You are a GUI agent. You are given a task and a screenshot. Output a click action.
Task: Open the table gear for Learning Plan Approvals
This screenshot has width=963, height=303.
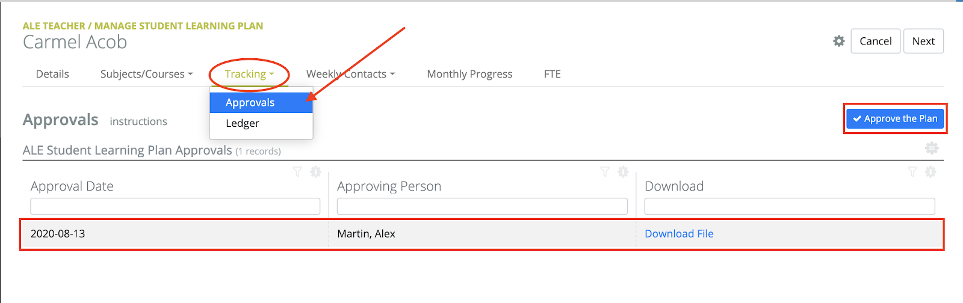(x=932, y=148)
